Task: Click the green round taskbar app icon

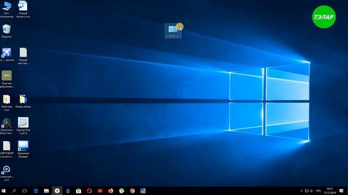Action: 121,191
